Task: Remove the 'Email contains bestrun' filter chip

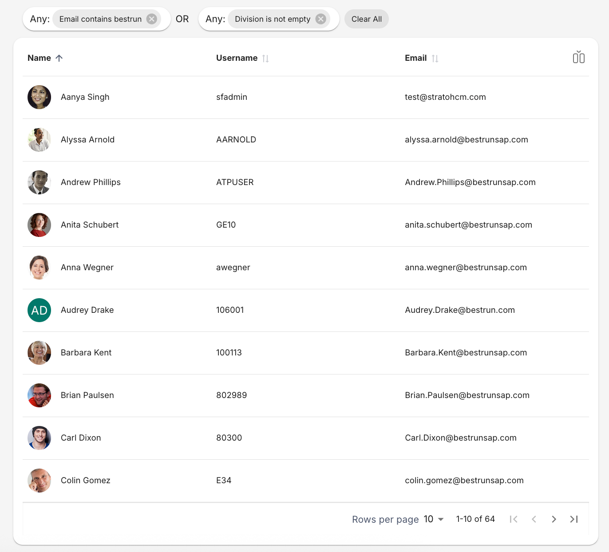Action: [152, 19]
